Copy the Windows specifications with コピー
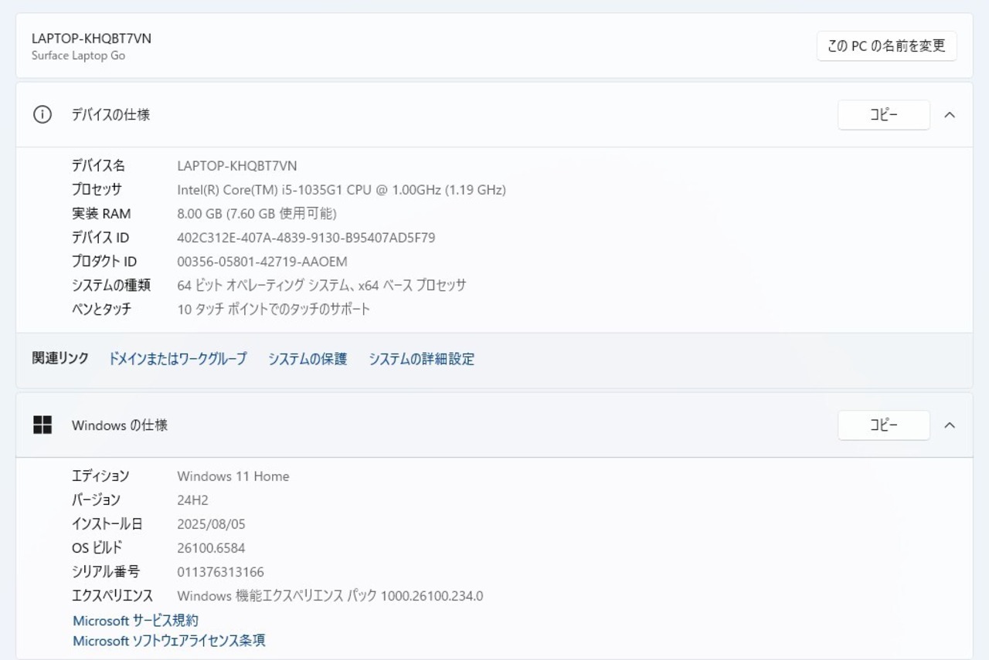The height and width of the screenshot is (660, 989). pyautogui.click(x=884, y=425)
